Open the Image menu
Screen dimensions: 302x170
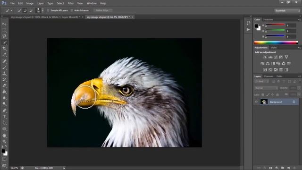point(30,3)
